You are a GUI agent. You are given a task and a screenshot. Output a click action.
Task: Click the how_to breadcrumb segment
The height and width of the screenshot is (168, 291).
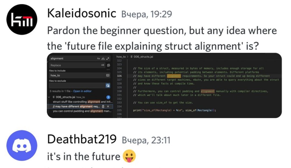121,57
